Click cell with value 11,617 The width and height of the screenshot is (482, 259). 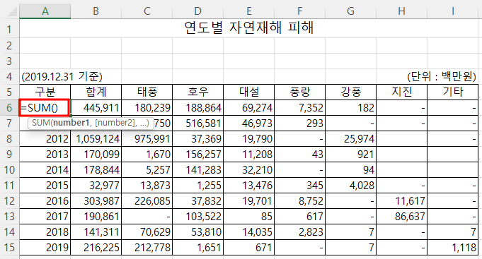pos(402,200)
